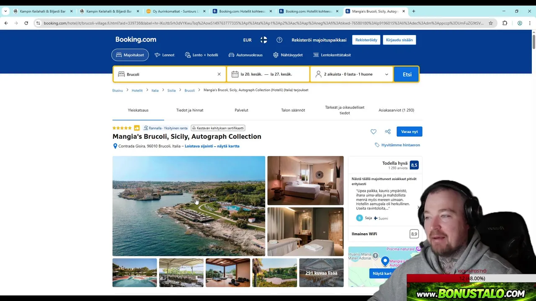Click the Kirjaudu sisään button
536x301 pixels.
click(399, 40)
